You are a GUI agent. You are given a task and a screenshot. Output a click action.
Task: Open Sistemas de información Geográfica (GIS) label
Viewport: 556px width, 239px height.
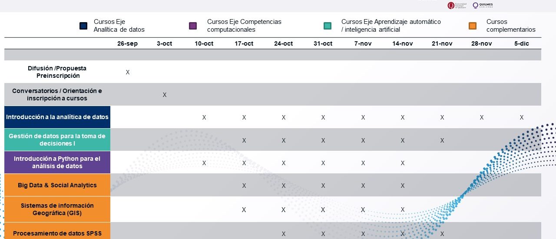click(57, 209)
